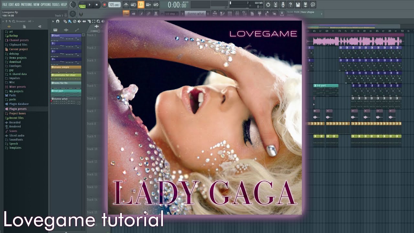Open the 'dunno what' pattern selector
This screenshot has height=233, width=414.
(195, 14)
